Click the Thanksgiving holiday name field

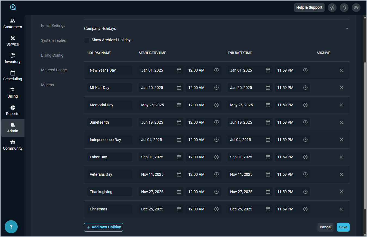(110, 192)
